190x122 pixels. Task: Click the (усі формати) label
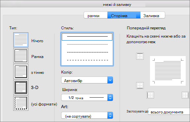tap(44, 104)
